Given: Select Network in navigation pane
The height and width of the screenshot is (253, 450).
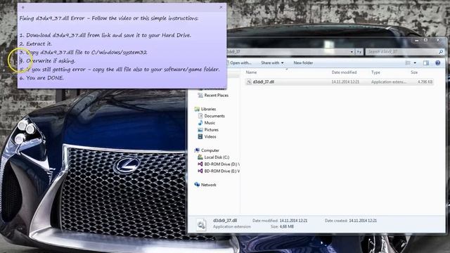Looking at the screenshot, I should 208,185.
